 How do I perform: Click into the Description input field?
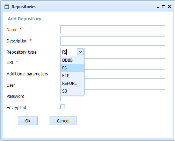pos(113,41)
